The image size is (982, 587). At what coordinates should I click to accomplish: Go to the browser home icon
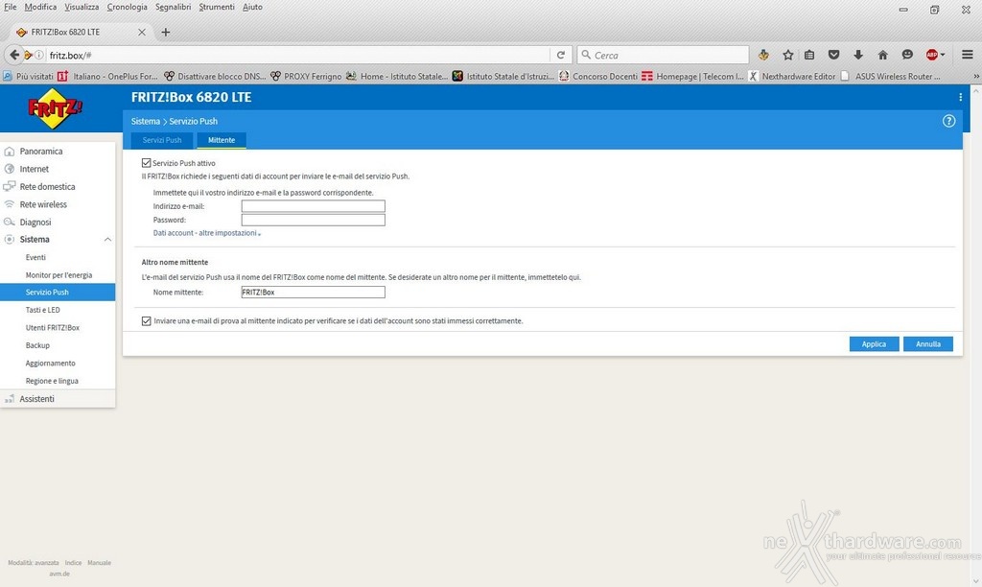pos(882,55)
